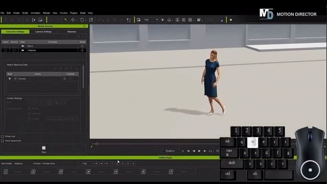
Task: Click the timeline playhead diamond marker
Action: click(97, 144)
